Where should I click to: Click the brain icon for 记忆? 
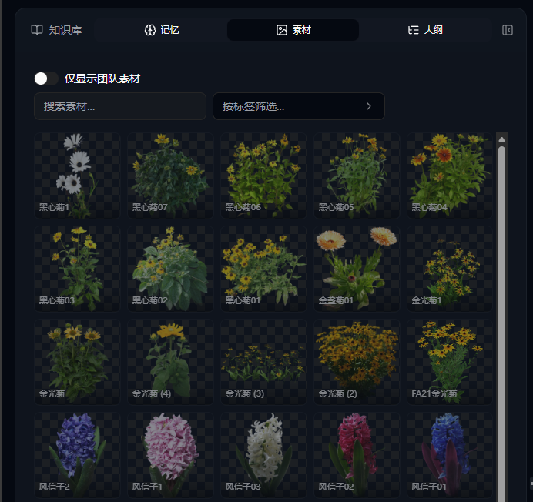coord(150,30)
